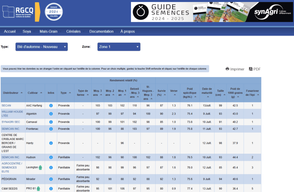The width and height of the screenshot is (294, 192).
Task: Sort by St-Hugues - Moy. 3 ans header
Action: (148, 93)
